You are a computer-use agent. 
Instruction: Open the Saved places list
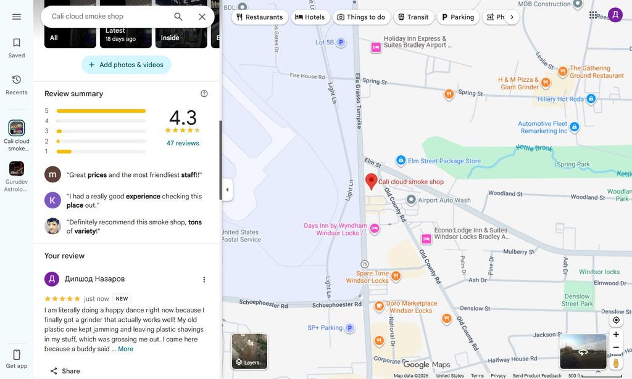17,48
